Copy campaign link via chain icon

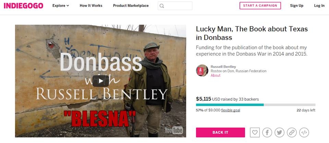292,132
